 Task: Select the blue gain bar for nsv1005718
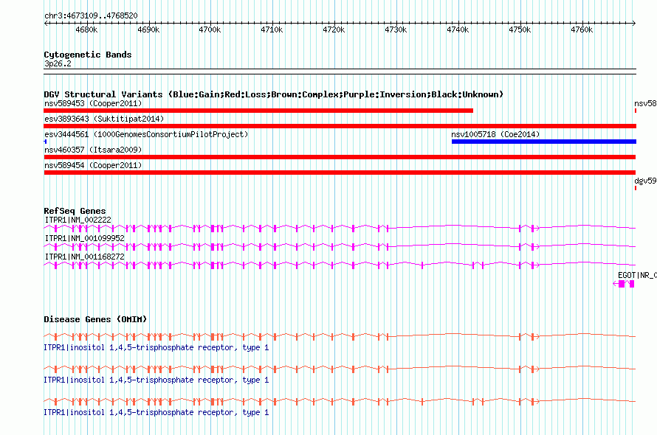coord(544,142)
